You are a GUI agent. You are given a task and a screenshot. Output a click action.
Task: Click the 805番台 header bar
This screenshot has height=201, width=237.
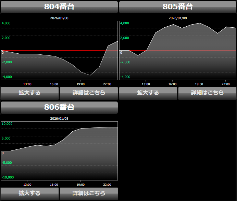click(177, 7)
